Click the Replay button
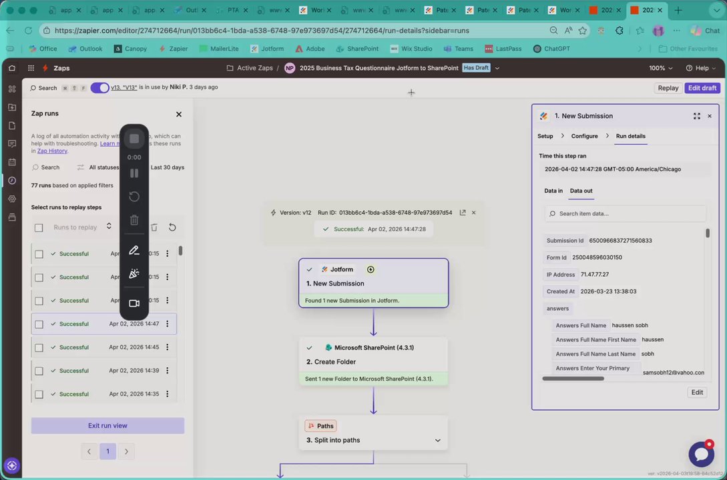 tap(668, 88)
